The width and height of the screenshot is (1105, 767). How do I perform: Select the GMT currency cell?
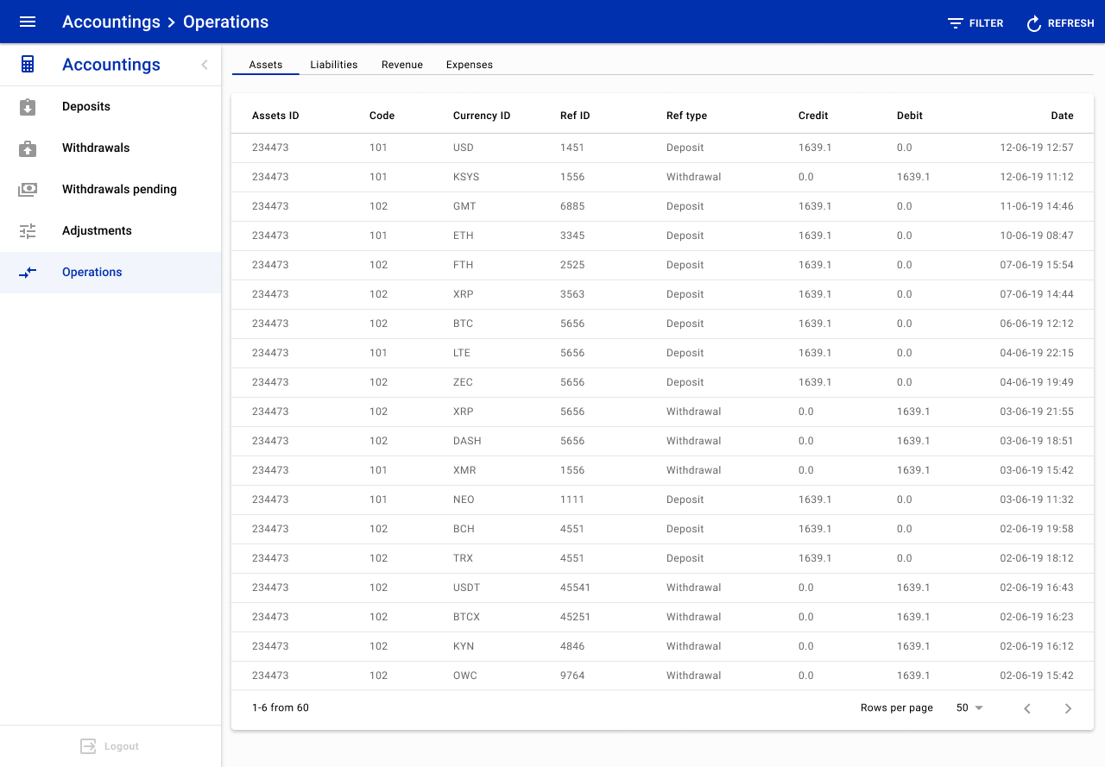[464, 206]
